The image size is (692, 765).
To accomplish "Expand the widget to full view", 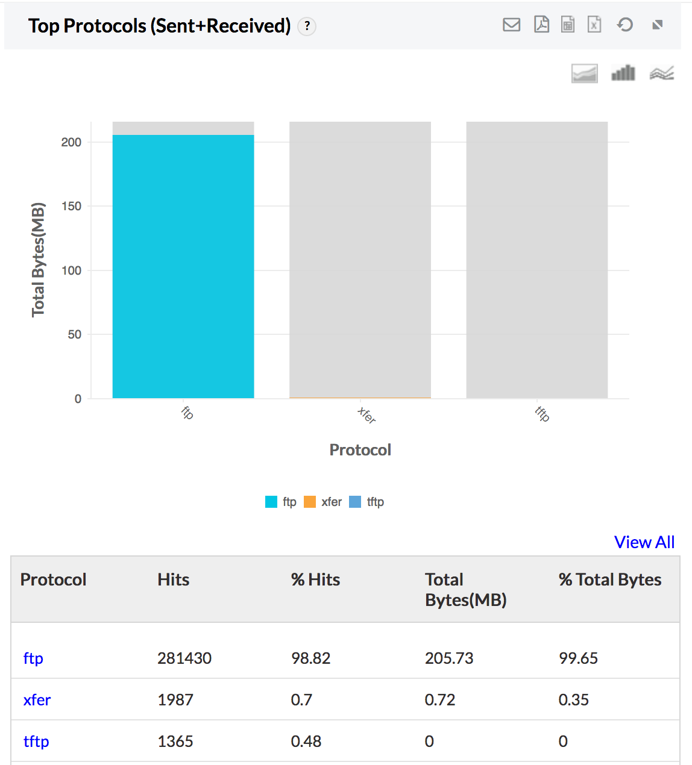I will coord(658,25).
